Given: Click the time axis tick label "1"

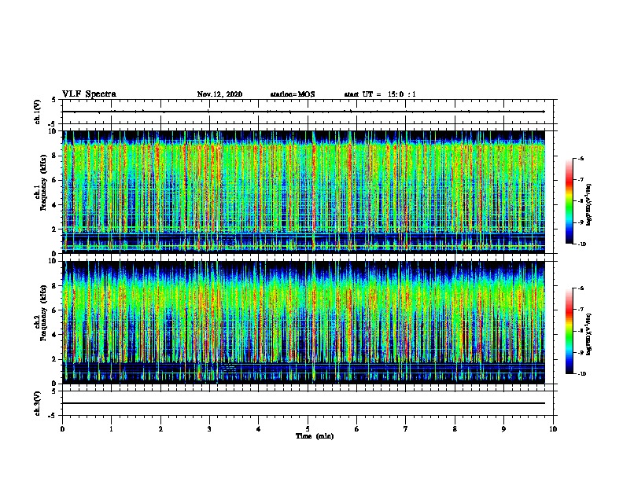Looking at the screenshot, I should [111, 429].
